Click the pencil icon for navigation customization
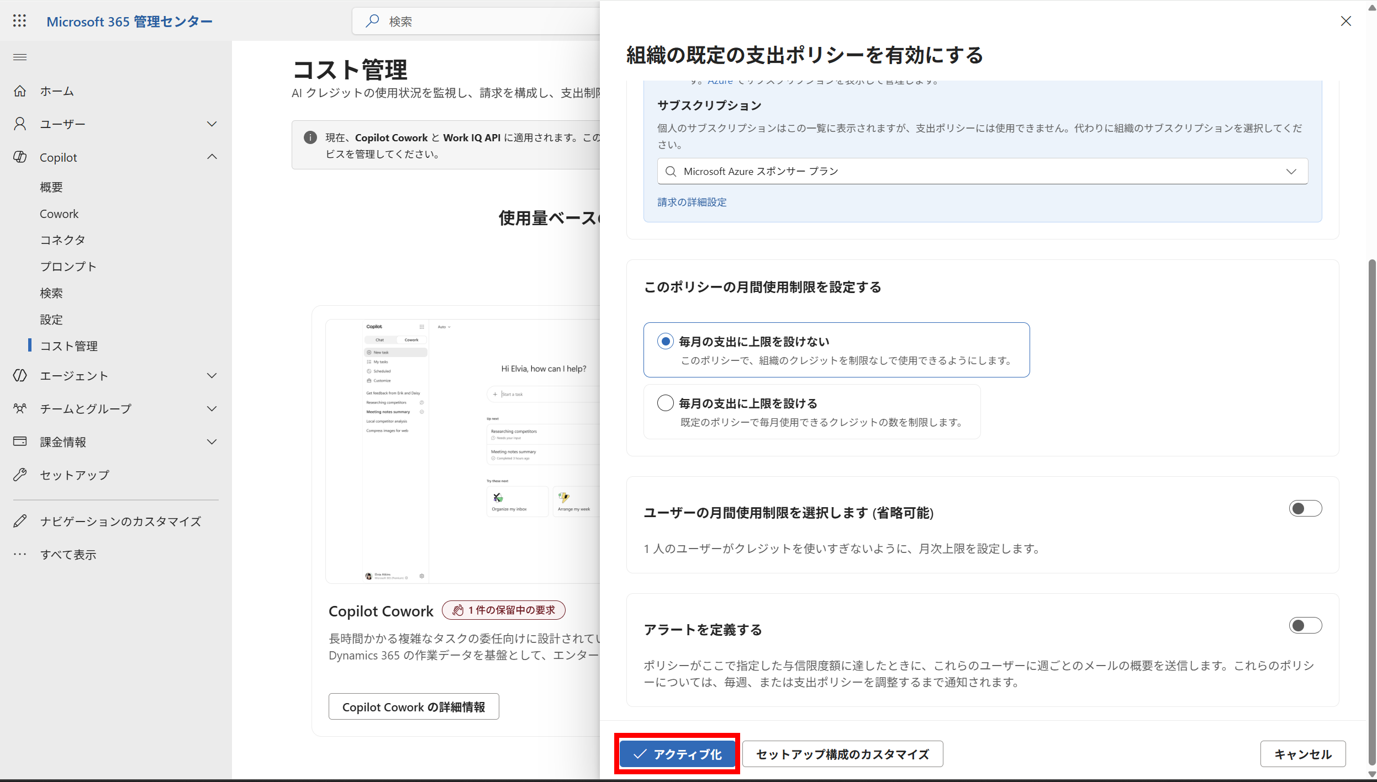The image size is (1377, 782). click(x=20, y=521)
